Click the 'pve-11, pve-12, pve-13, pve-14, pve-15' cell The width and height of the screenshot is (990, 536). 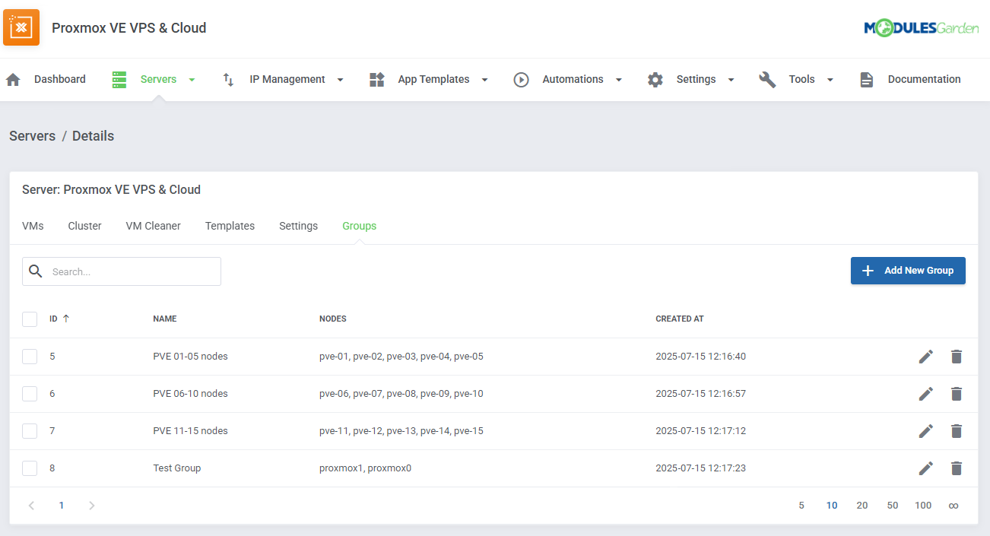click(x=401, y=431)
